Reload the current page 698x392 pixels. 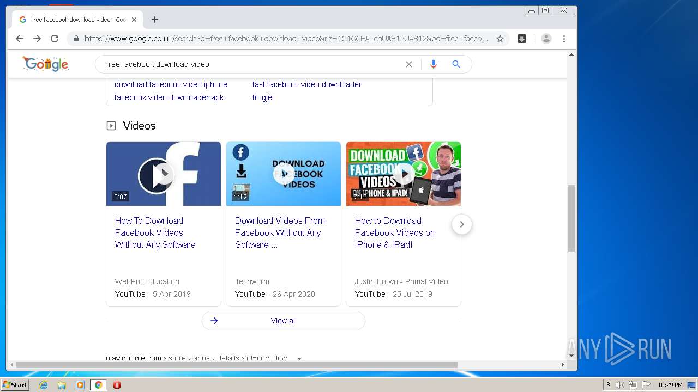coord(55,39)
